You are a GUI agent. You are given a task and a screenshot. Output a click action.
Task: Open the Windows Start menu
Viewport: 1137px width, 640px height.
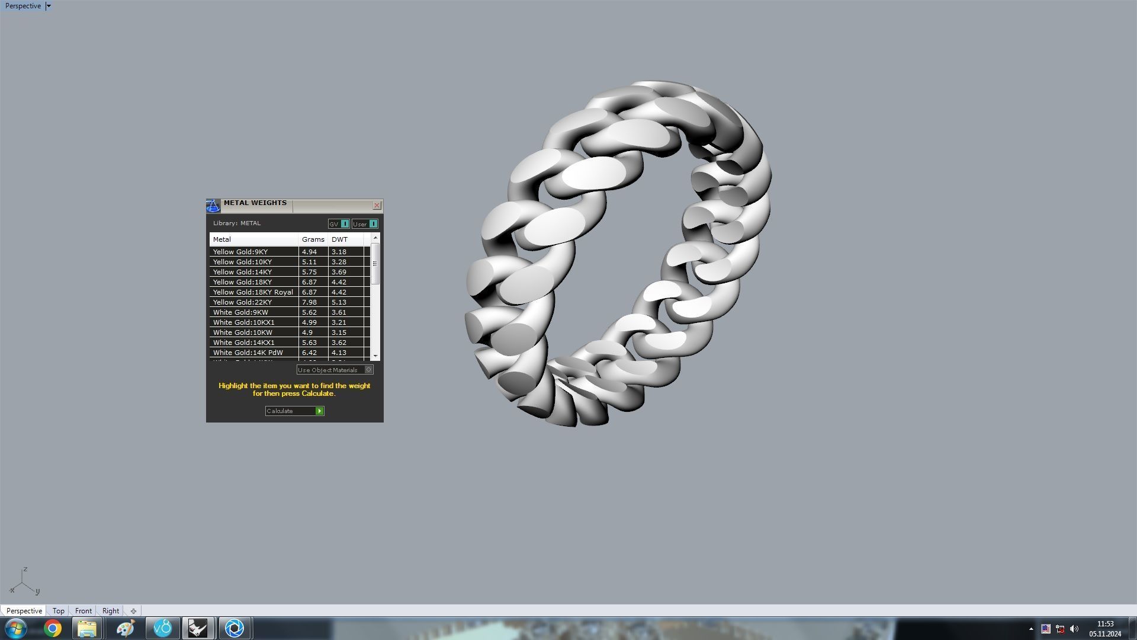(16, 628)
